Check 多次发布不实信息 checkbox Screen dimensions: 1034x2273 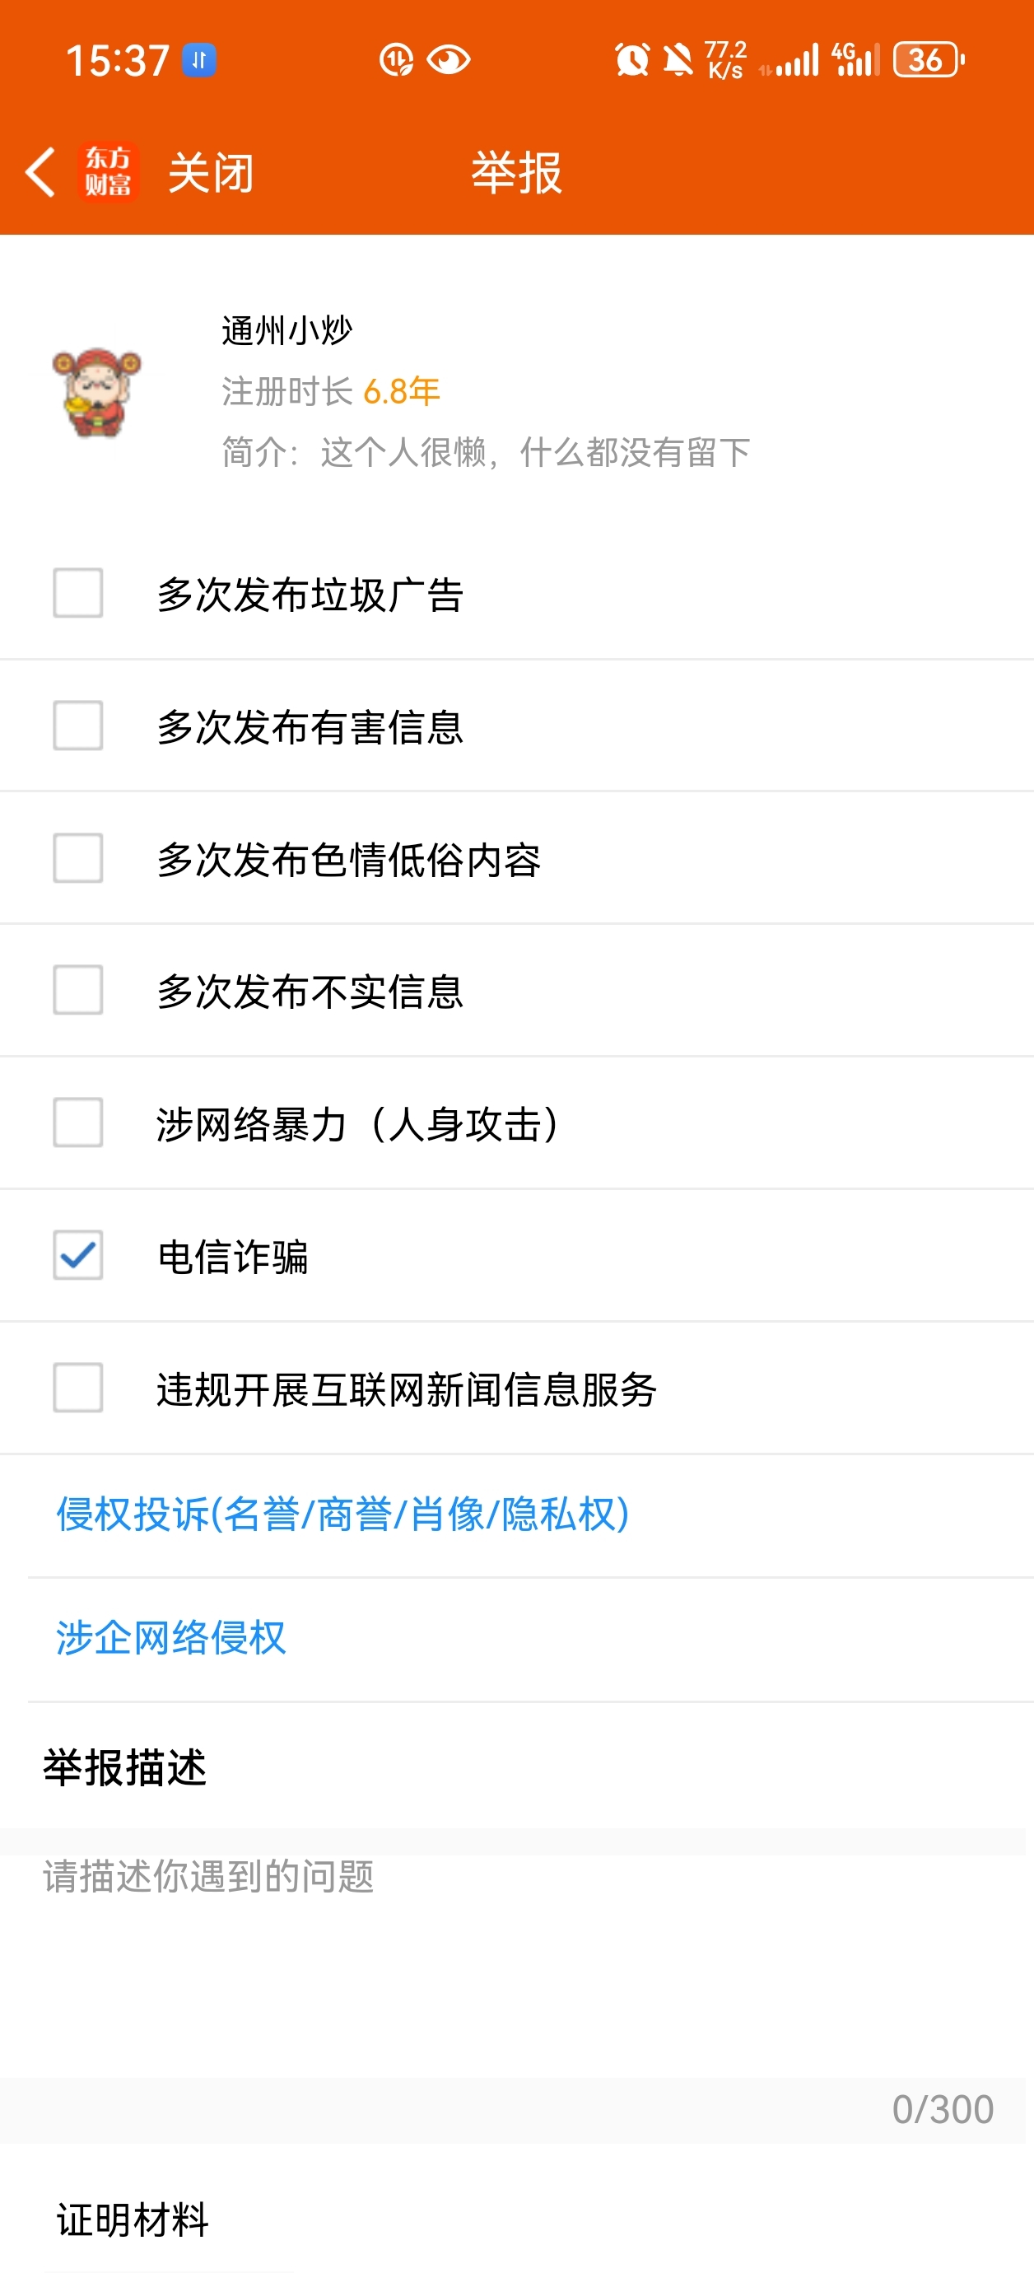pyautogui.click(x=77, y=990)
